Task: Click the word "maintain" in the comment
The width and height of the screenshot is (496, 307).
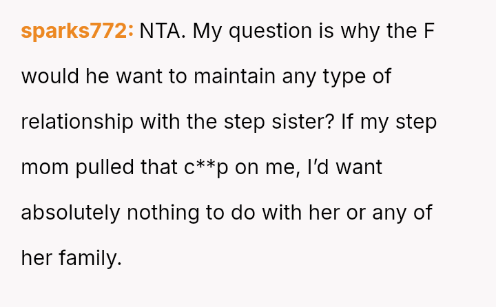Action: pyautogui.click(x=234, y=76)
